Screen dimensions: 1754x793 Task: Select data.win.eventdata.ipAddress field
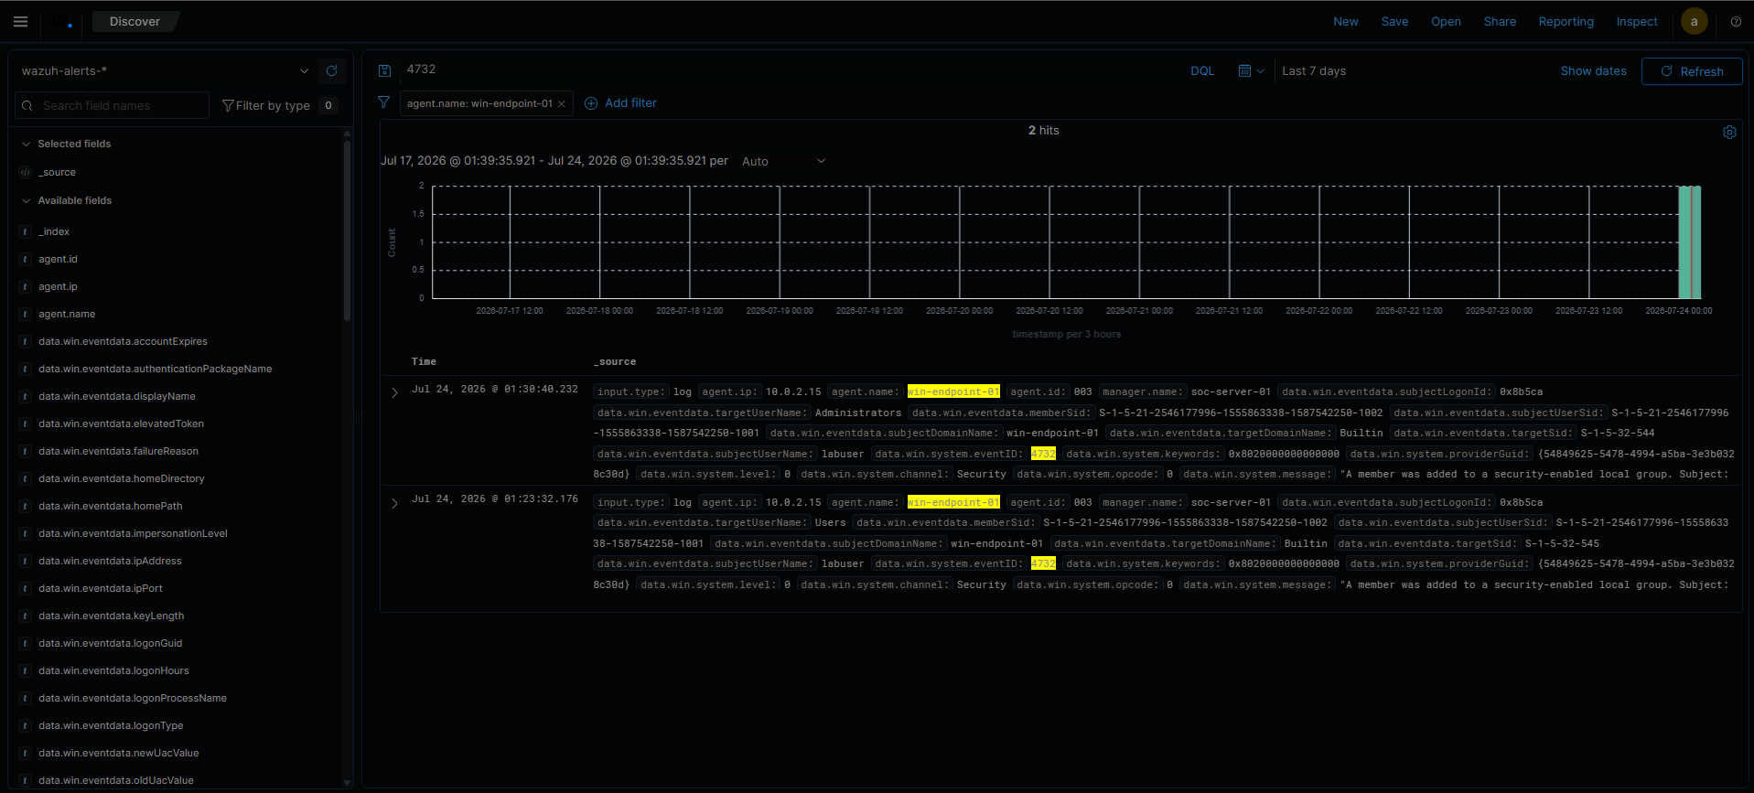110,561
